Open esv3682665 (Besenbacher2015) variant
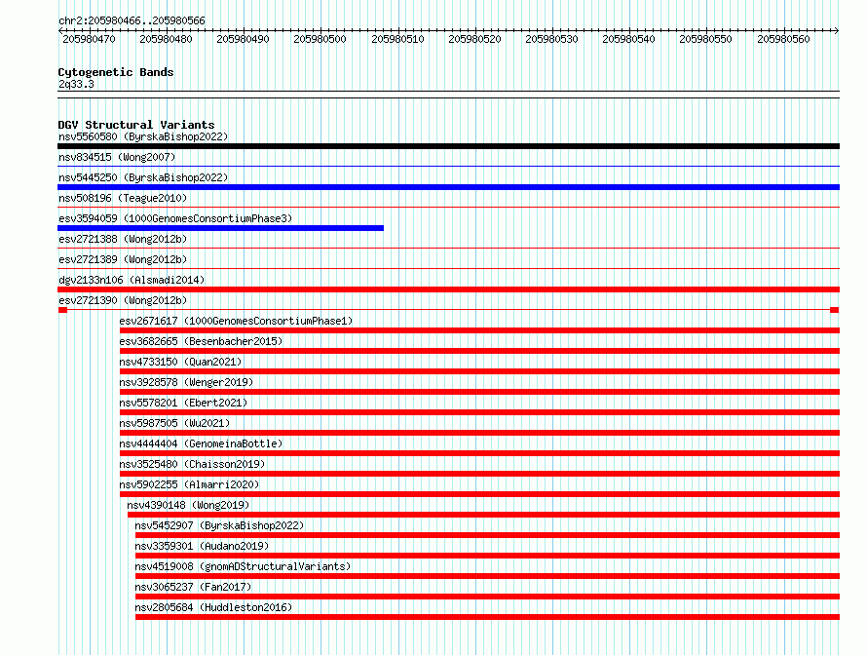Screen dimensions: 867x655 click(201, 341)
